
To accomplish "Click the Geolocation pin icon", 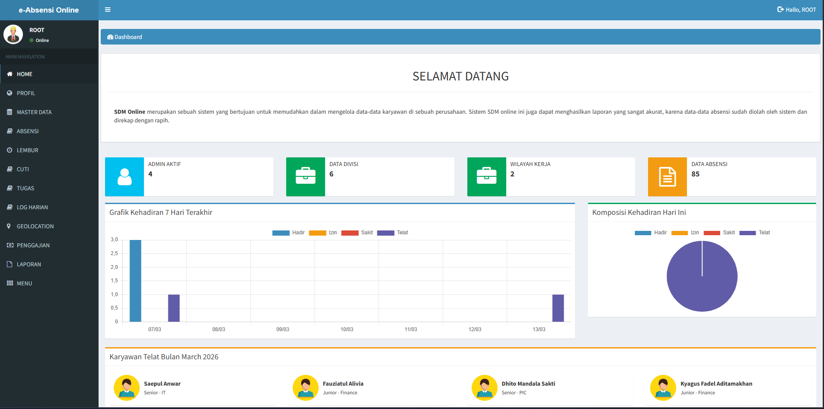I will pos(9,226).
